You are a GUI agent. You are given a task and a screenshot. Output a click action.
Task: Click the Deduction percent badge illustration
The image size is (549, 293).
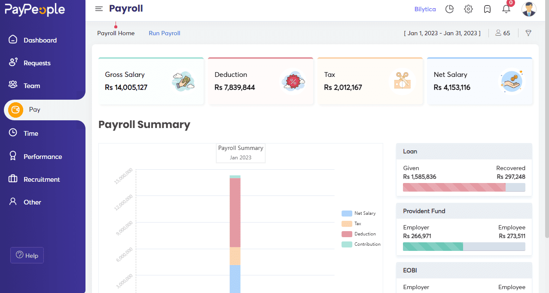coord(293,81)
